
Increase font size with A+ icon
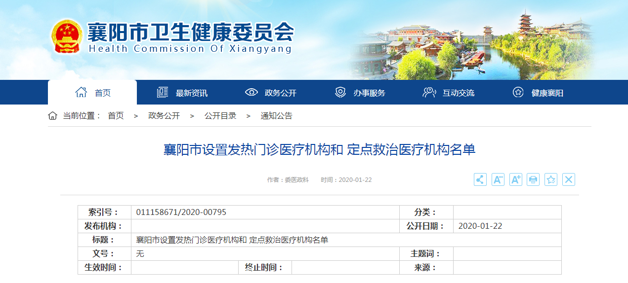[515, 179]
